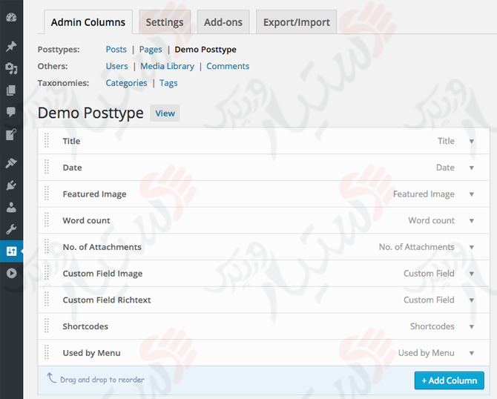
Task: Expand the Word count column arrow
Action: click(472, 221)
